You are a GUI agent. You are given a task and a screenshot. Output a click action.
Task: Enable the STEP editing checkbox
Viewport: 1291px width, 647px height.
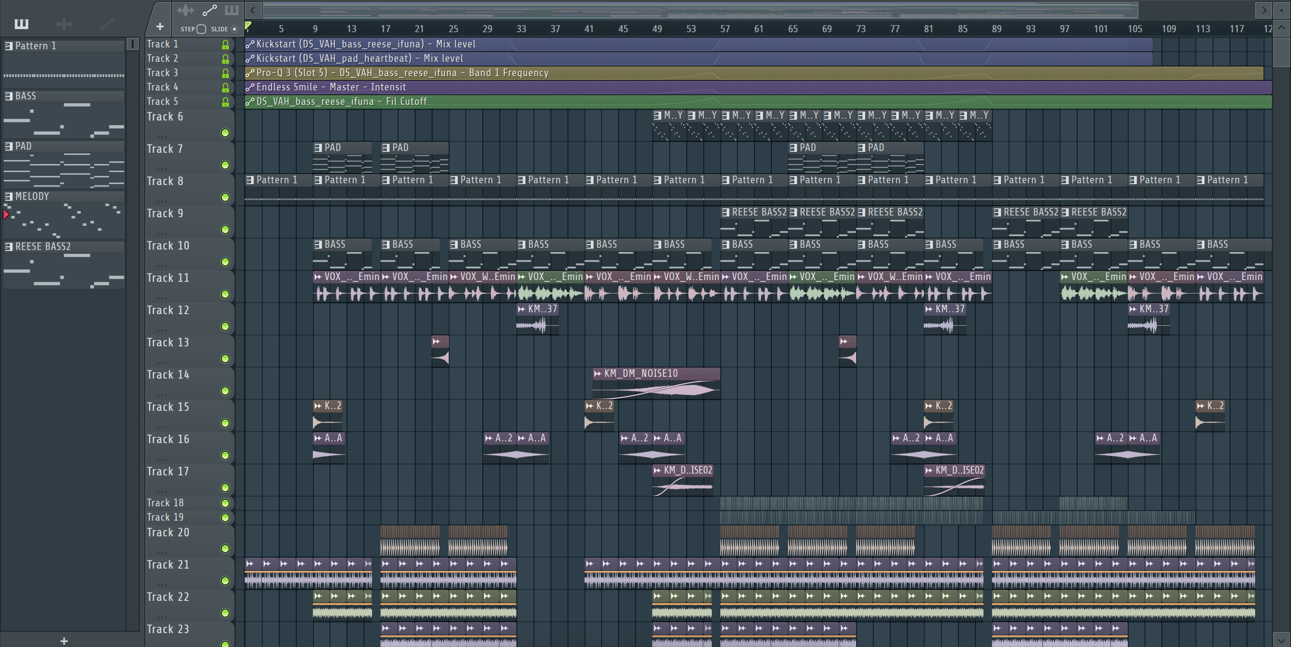201,29
